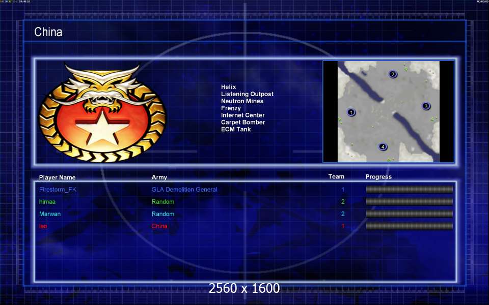Click Firestorm_FK's team number 1
489x305 pixels.
[x=343, y=190]
